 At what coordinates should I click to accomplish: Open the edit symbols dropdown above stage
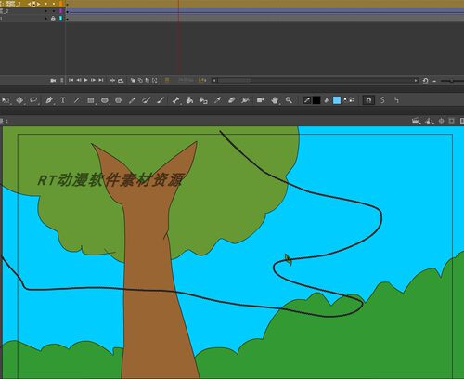pyautogui.click(x=429, y=121)
